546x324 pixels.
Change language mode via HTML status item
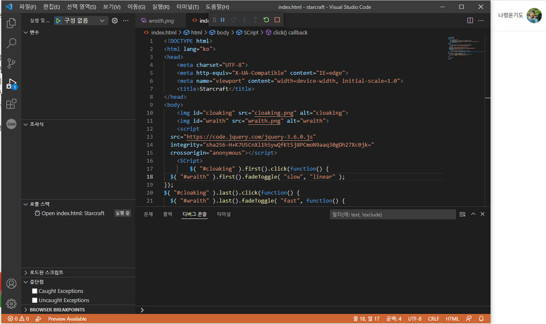pos(452,319)
